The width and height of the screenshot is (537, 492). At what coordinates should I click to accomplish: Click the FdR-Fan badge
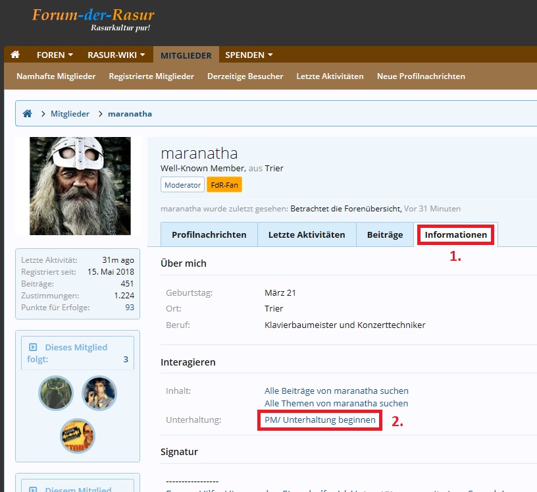(224, 185)
